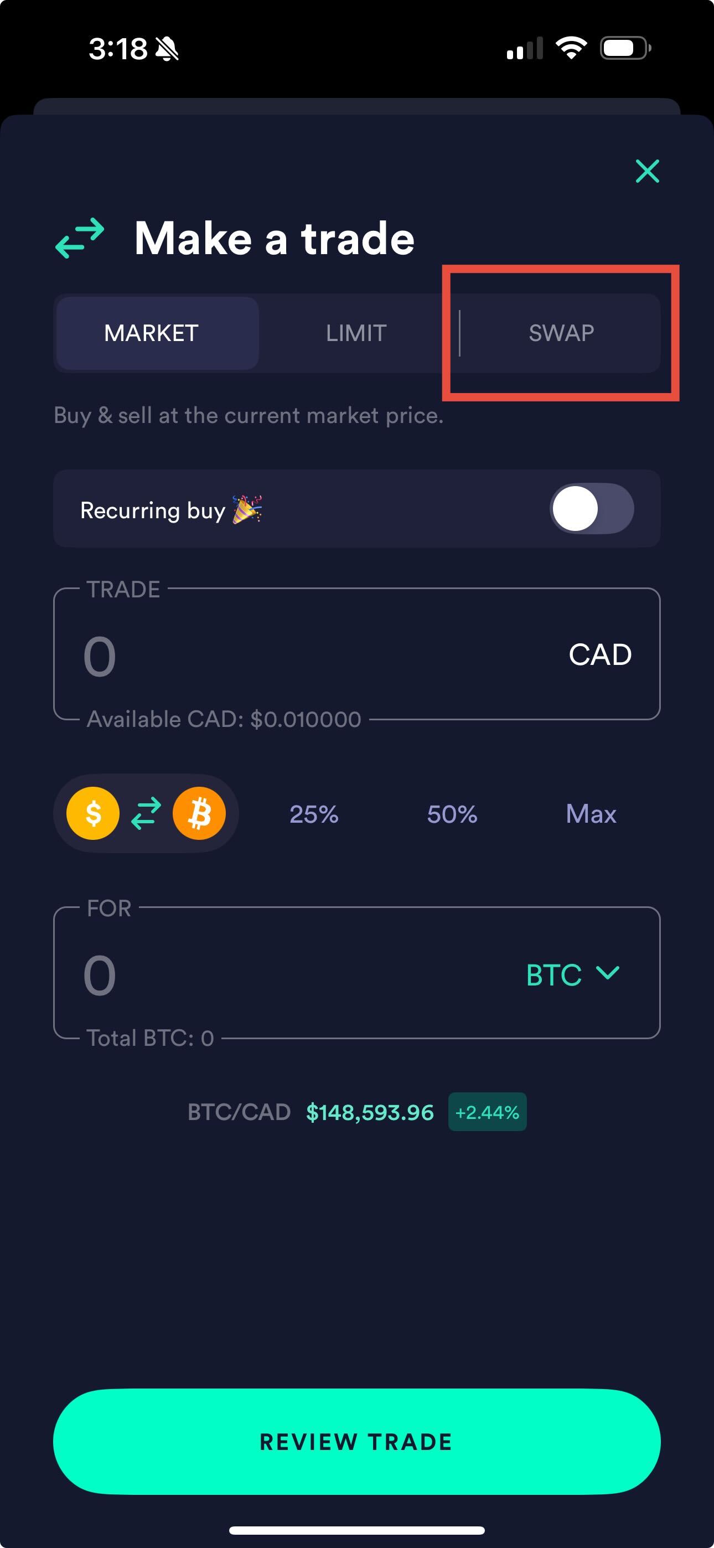714x1548 pixels.
Task: Enable the Recurring buy toggle
Action: (x=591, y=509)
